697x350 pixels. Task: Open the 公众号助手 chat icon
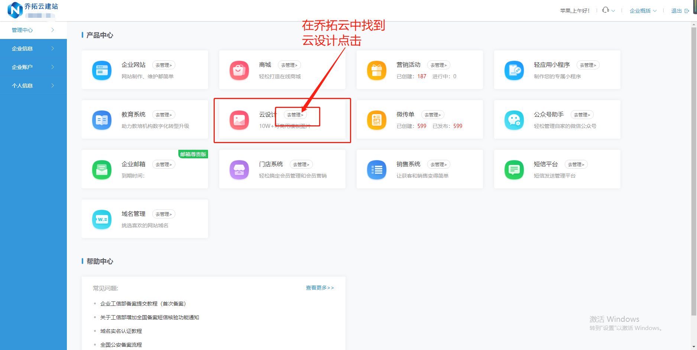click(514, 120)
